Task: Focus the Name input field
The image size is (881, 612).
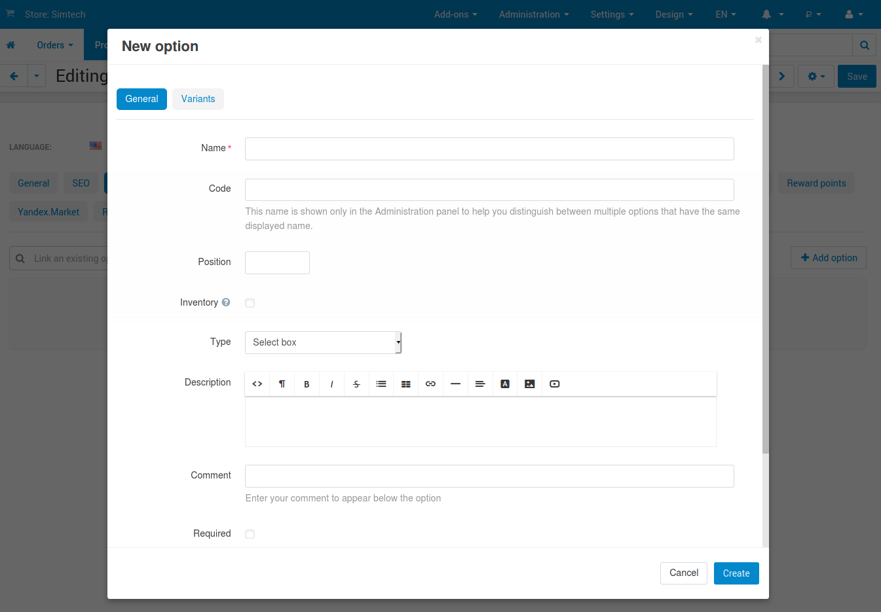Action: pos(489,149)
